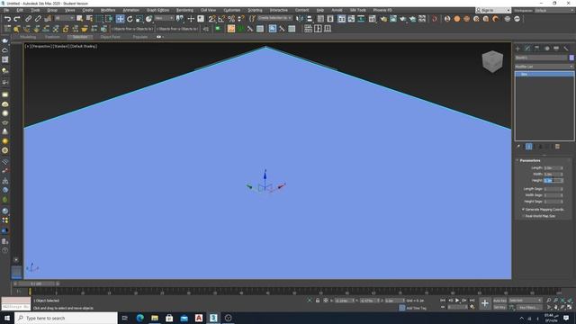Click the ViewCube in the viewport

pos(492,61)
